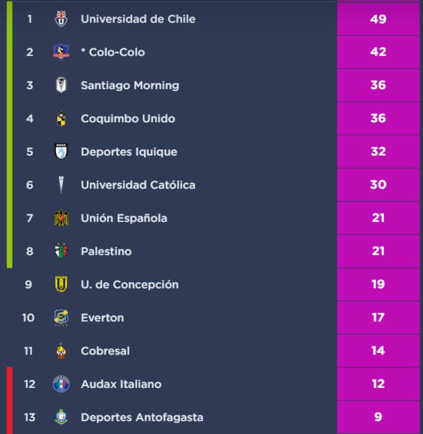Select the Santiago Morning crest icon
The image size is (423, 434).
[61, 85]
